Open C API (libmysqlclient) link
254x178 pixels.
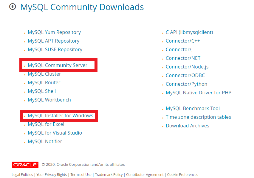click(189, 32)
